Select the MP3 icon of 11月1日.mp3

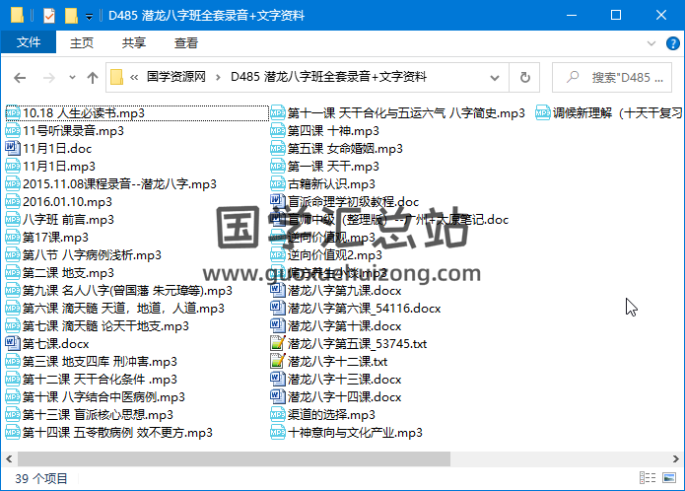pyautogui.click(x=13, y=166)
